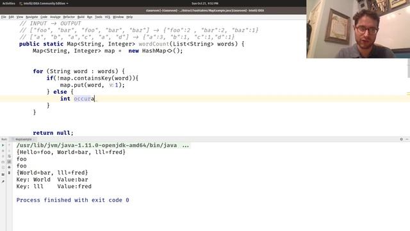Open the Tools menu
410x231 pixels.
click(x=99, y=17)
